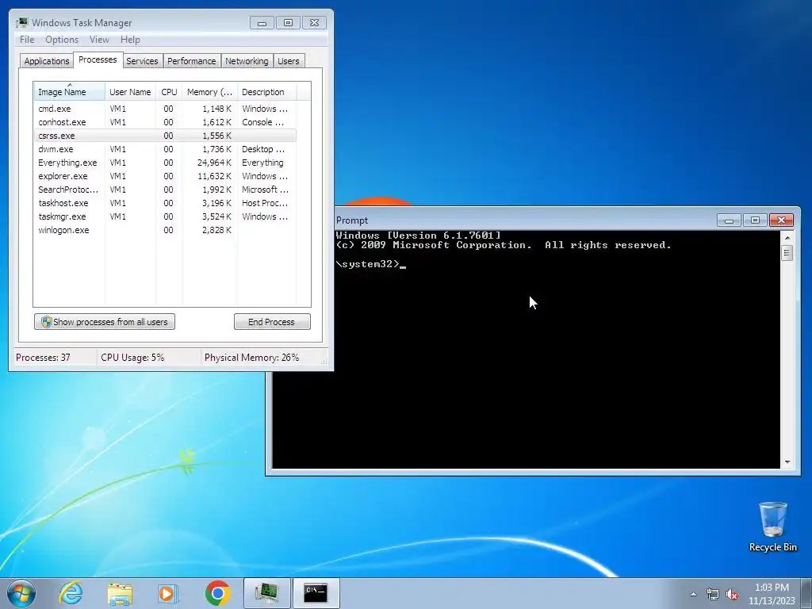Click the 11,632 K memory value
812x609 pixels.
(x=214, y=176)
